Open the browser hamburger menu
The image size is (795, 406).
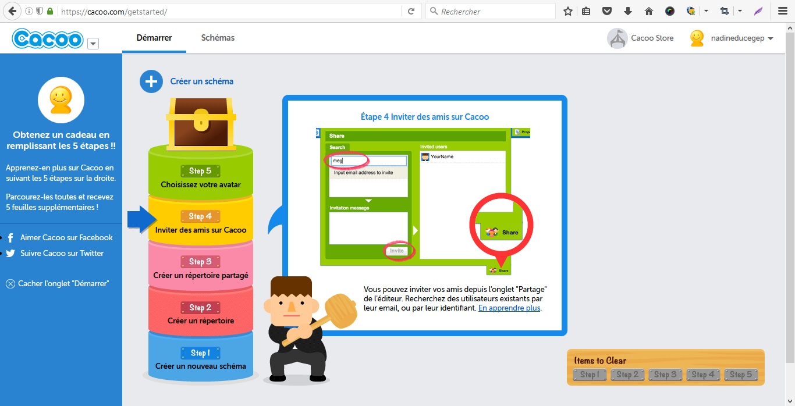(783, 11)
